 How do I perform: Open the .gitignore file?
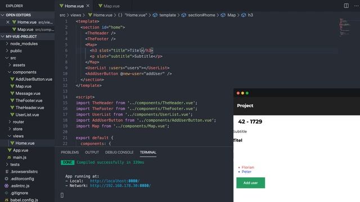point(19,193)
